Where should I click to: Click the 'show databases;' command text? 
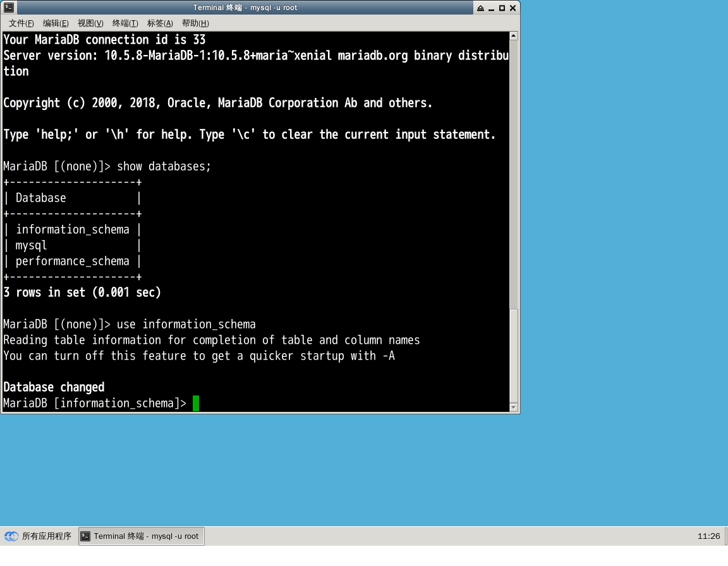tap(164, 167)
